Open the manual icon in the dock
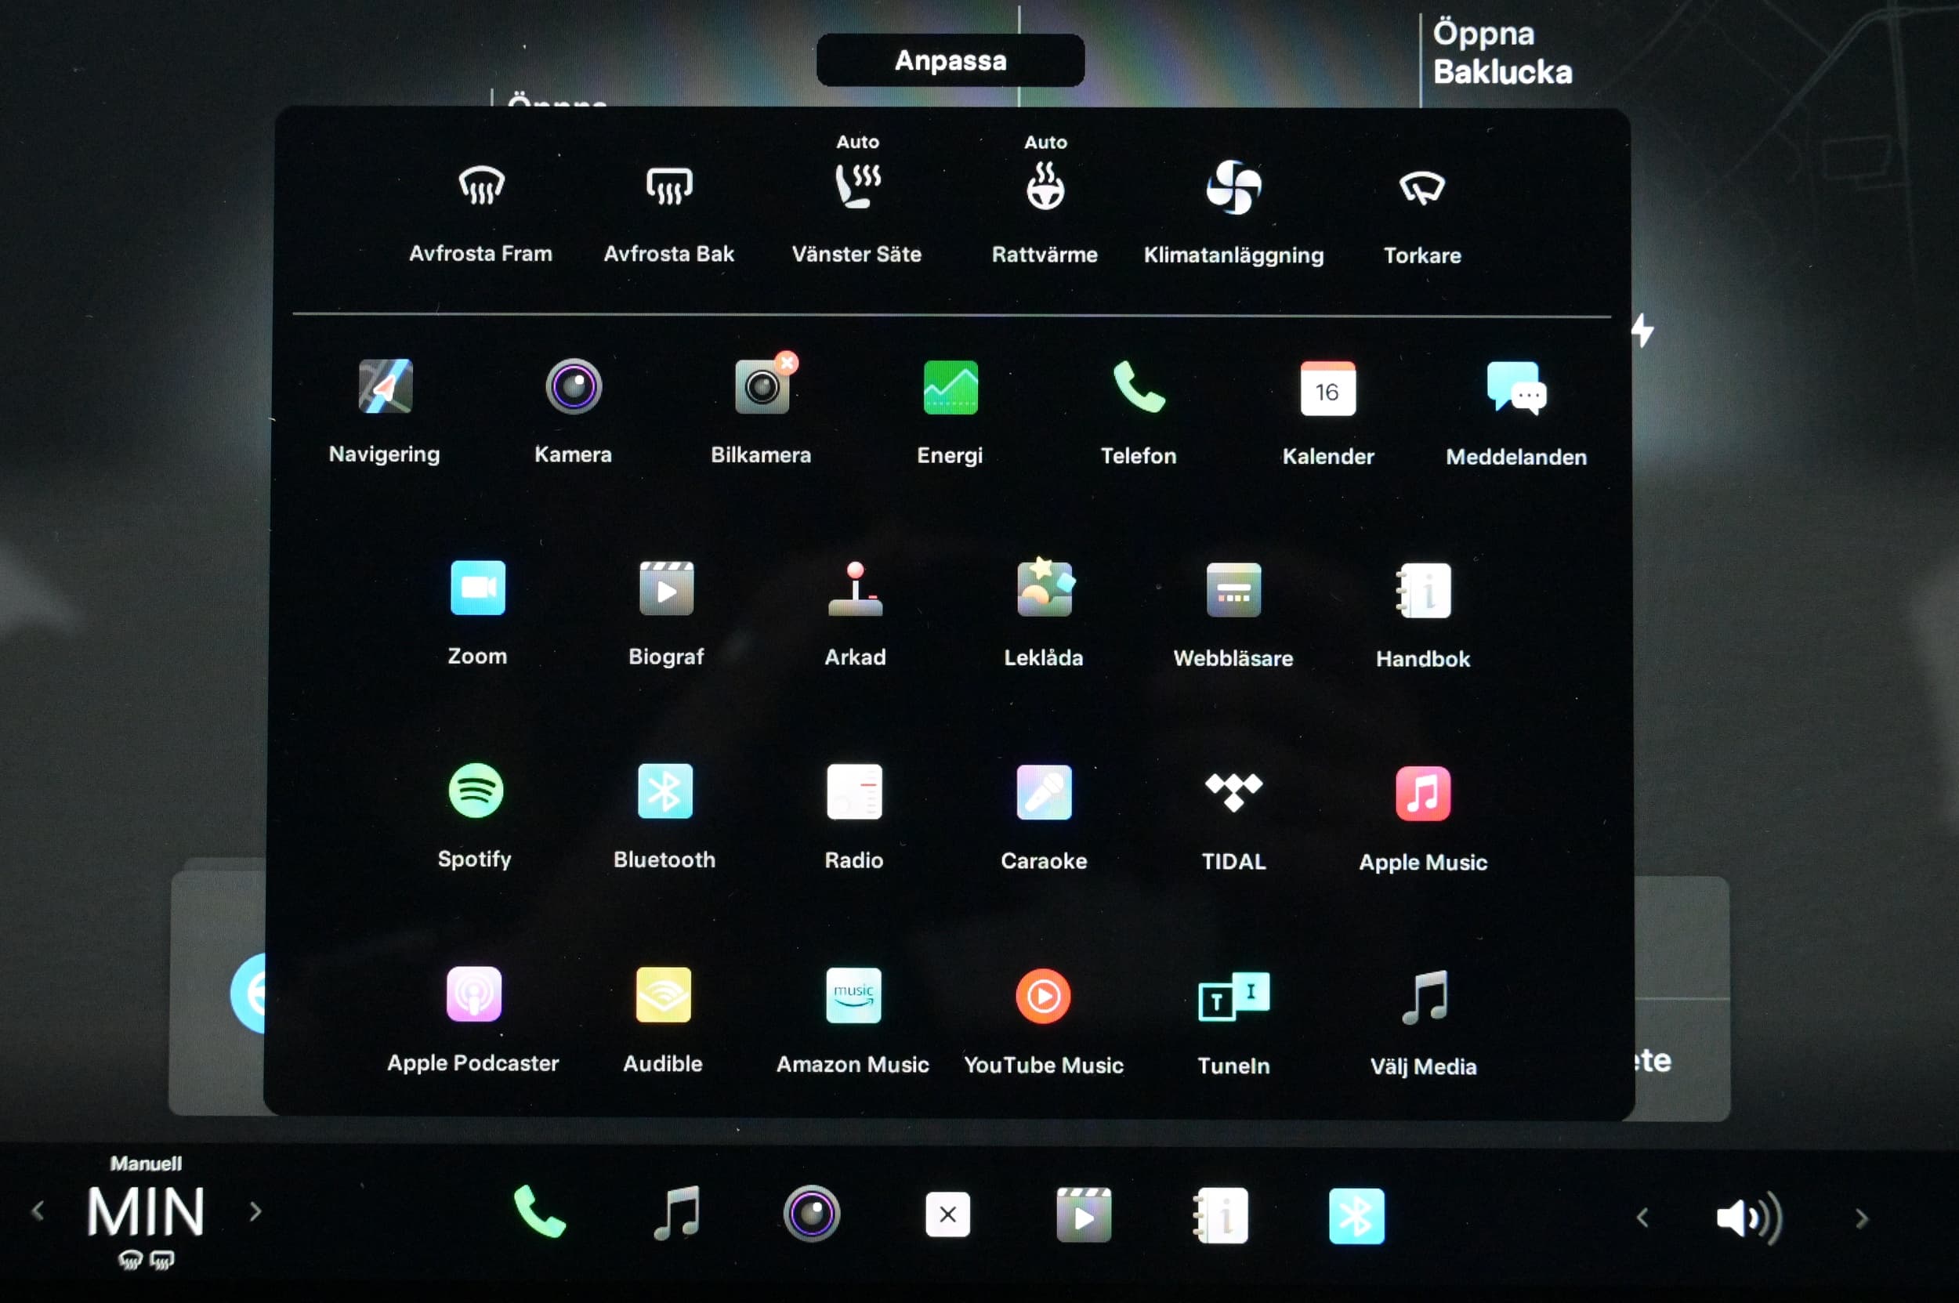Viewport: 1959px width, 1303px height. tap(1220, 1216)
